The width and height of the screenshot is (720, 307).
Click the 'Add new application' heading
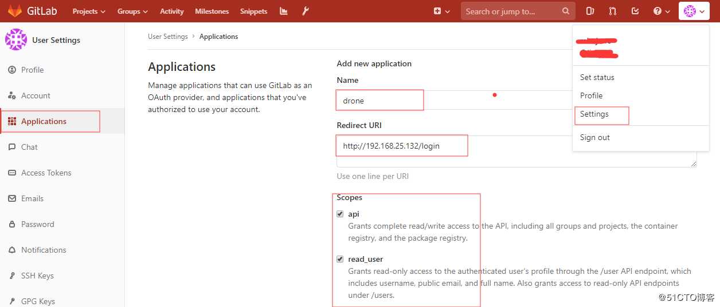(374, 63)
